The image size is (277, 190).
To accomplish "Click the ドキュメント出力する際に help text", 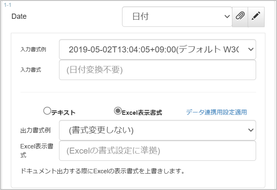I will pos(102,172).
